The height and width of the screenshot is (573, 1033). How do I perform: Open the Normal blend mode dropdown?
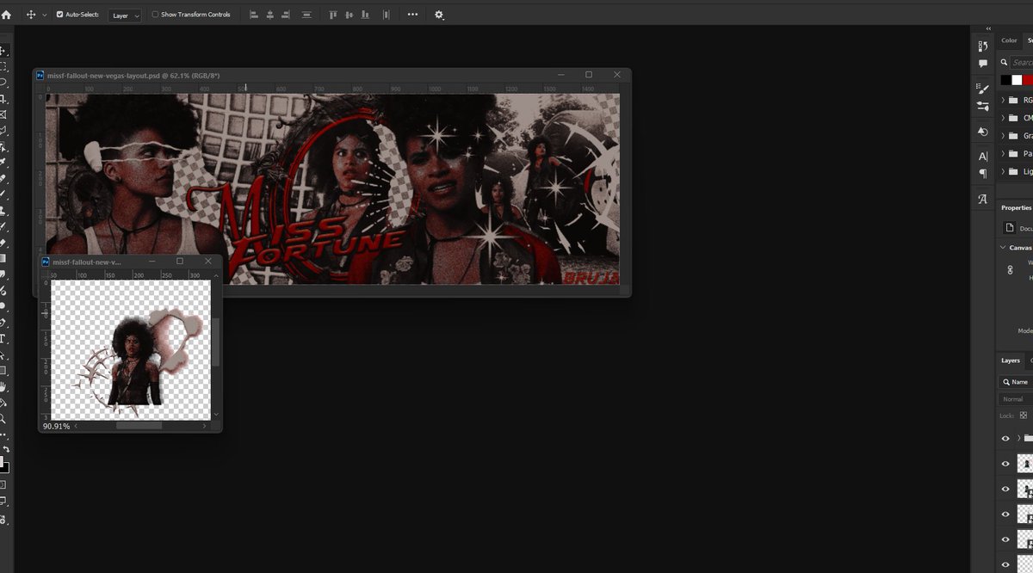[1016, 399]
